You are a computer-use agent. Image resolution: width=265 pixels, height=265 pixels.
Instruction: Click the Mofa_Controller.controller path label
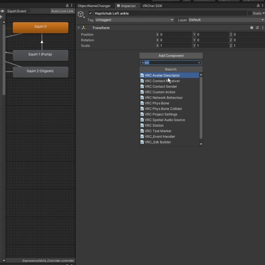tap(48, 261)
